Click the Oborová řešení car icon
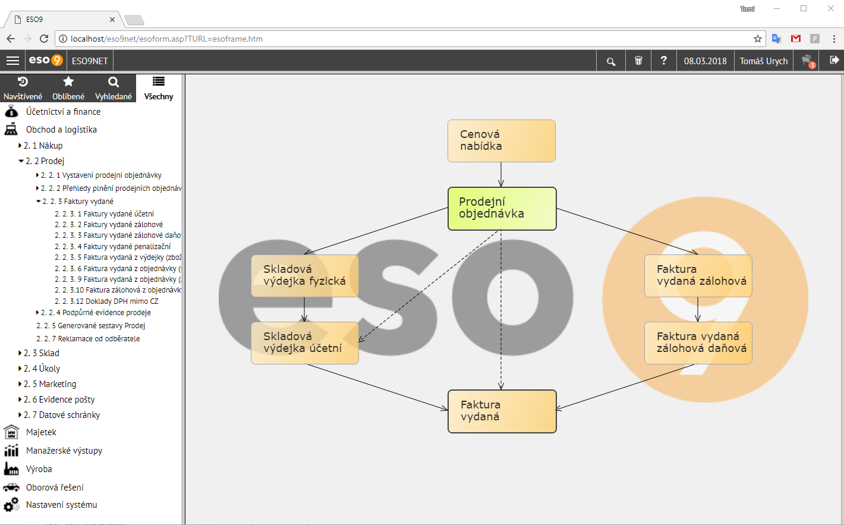The image size is (844, 525). point(11,487)
